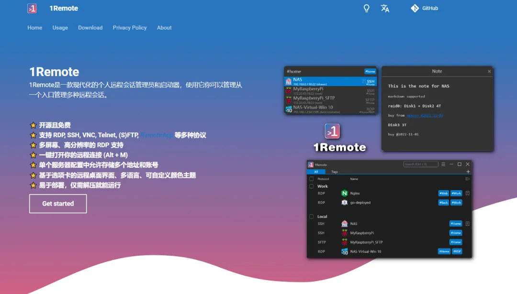This screenshot has height=294, width=517.
Task: Toggle the lightbulb theme switch in header
Action: click(367, 8)
